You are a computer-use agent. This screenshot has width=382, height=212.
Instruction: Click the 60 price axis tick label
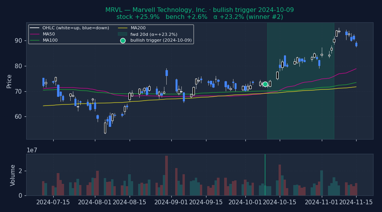tap(18, 117)
